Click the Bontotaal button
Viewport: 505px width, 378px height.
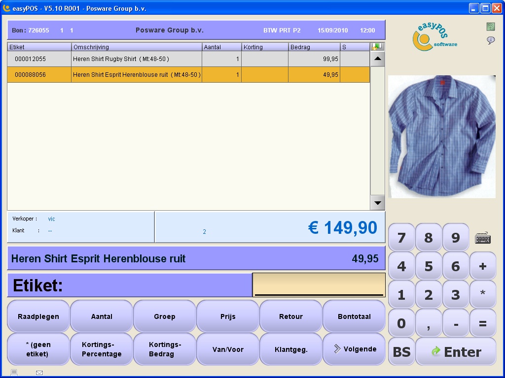click(354, 316)
